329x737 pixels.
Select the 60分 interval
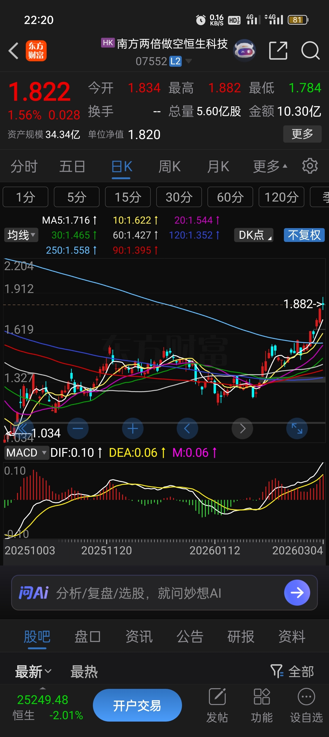(x=230, y=197)
